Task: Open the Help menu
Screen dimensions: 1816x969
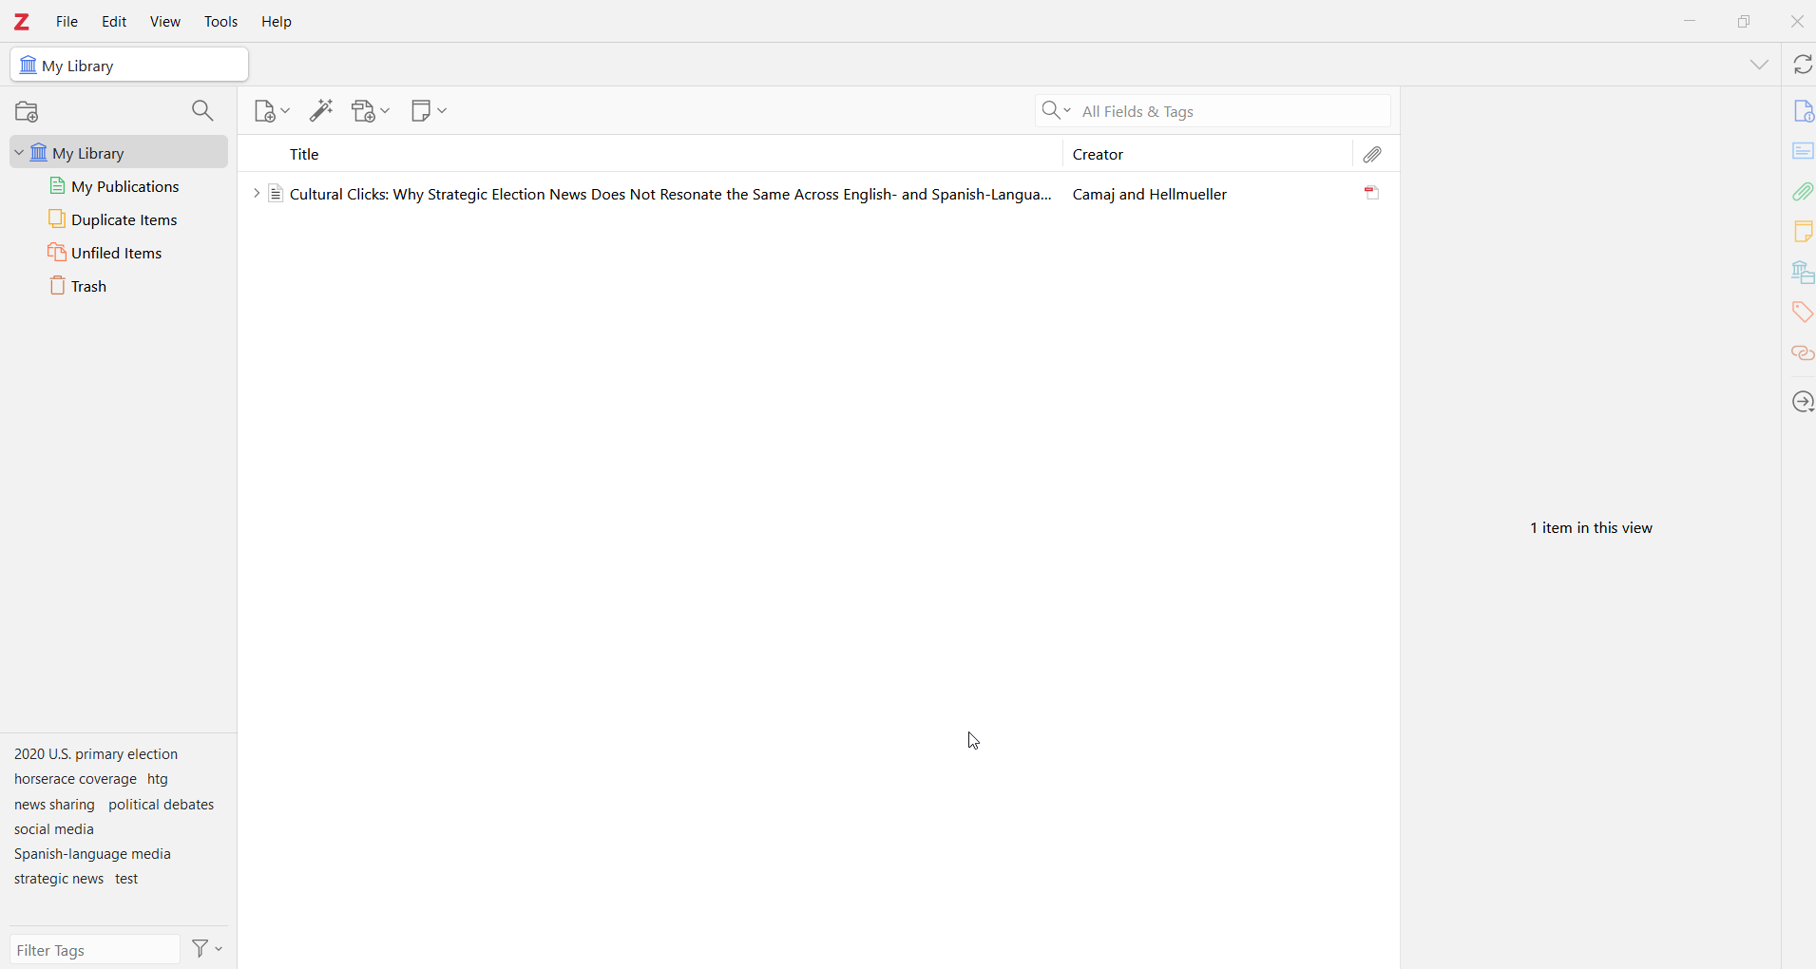Action: [x=277, y=22]
